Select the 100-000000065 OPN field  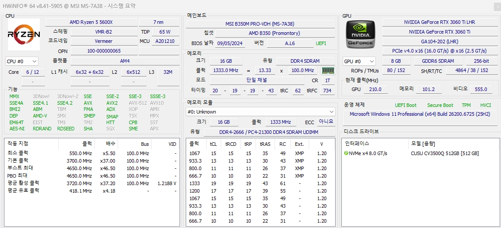(x=103, y=51)
